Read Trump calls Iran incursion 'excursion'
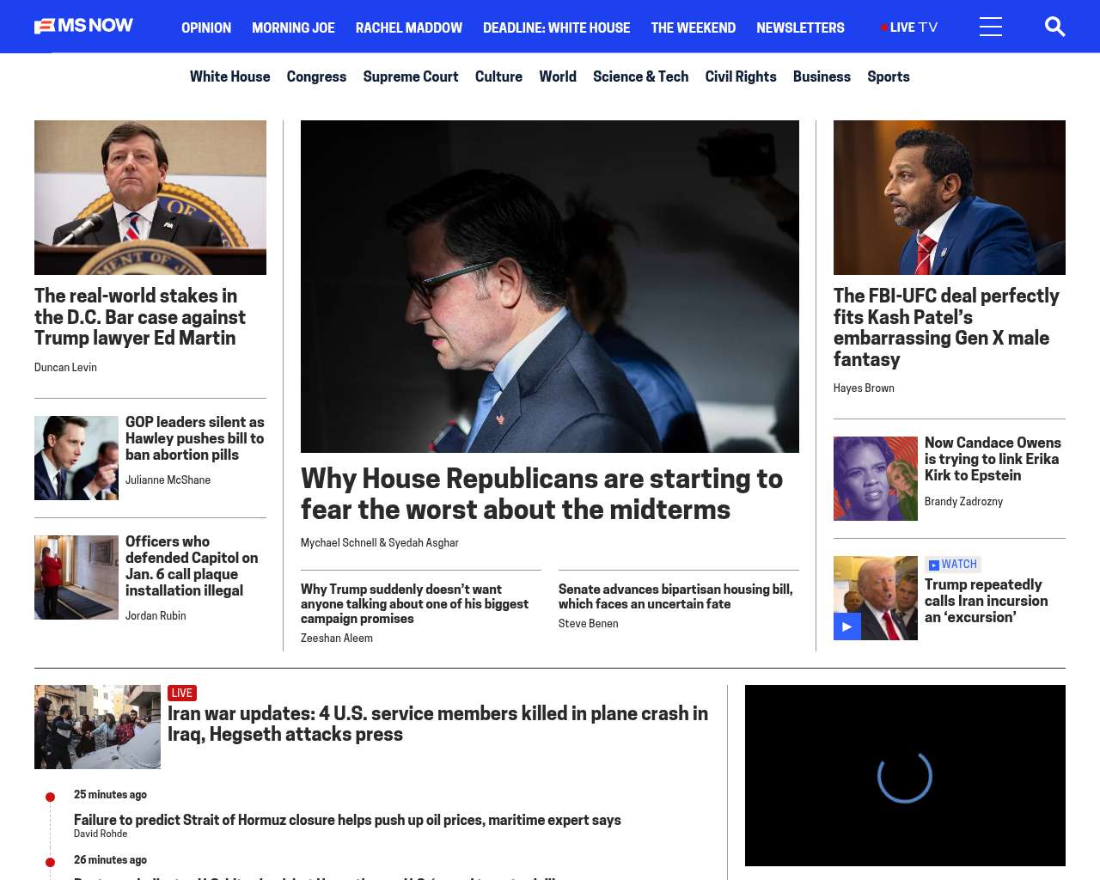 pos(986,601)
